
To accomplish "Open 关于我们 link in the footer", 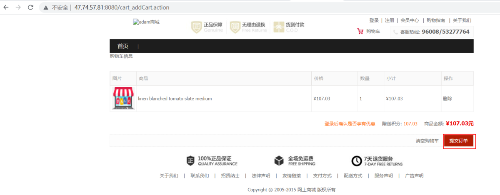I will pos(169,175).
